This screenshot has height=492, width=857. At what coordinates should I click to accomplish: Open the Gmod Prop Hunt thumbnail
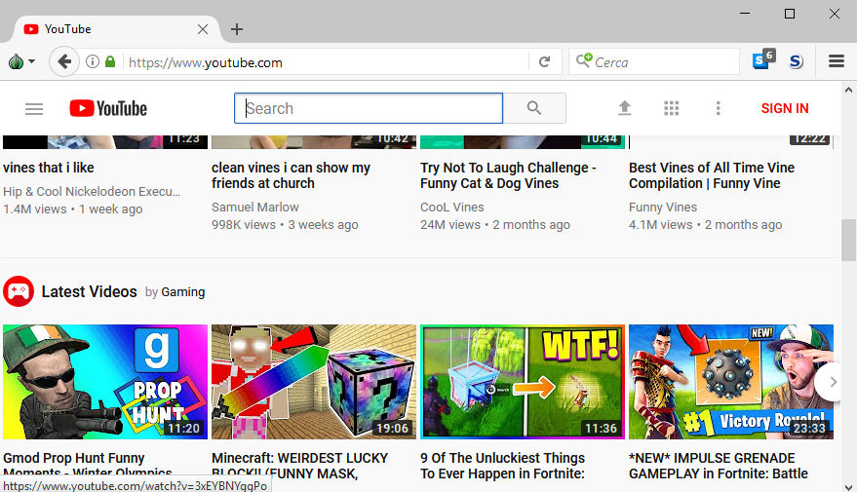click(x=105, y=382)
